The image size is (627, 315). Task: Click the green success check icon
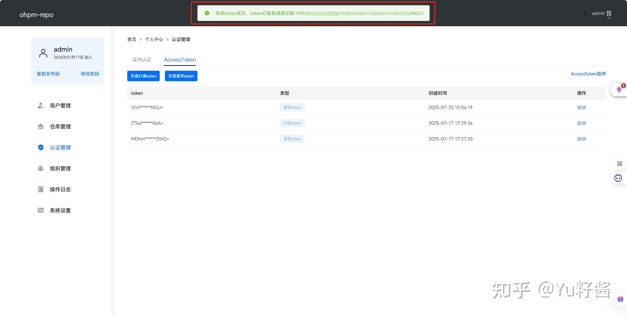(207, 13)
